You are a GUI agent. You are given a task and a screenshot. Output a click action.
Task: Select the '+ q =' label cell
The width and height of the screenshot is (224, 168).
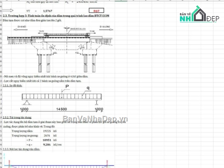(x=29, y=145)
